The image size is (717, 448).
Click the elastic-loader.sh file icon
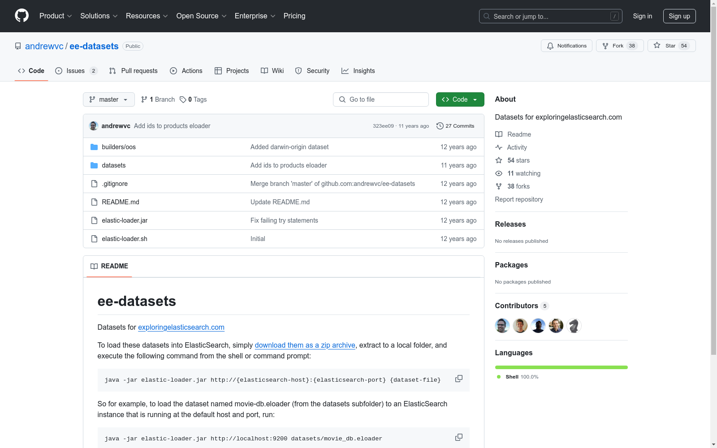[94, 239]
